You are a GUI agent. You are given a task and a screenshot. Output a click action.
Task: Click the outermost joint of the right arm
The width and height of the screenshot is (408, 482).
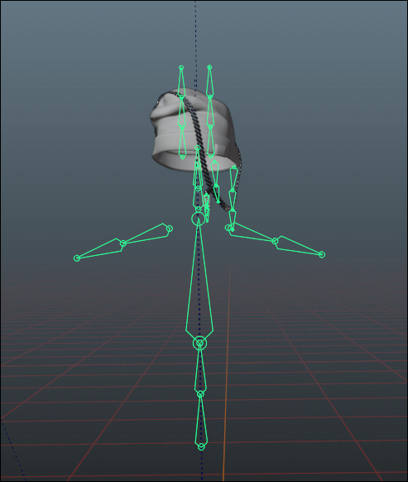pos(322,254)
